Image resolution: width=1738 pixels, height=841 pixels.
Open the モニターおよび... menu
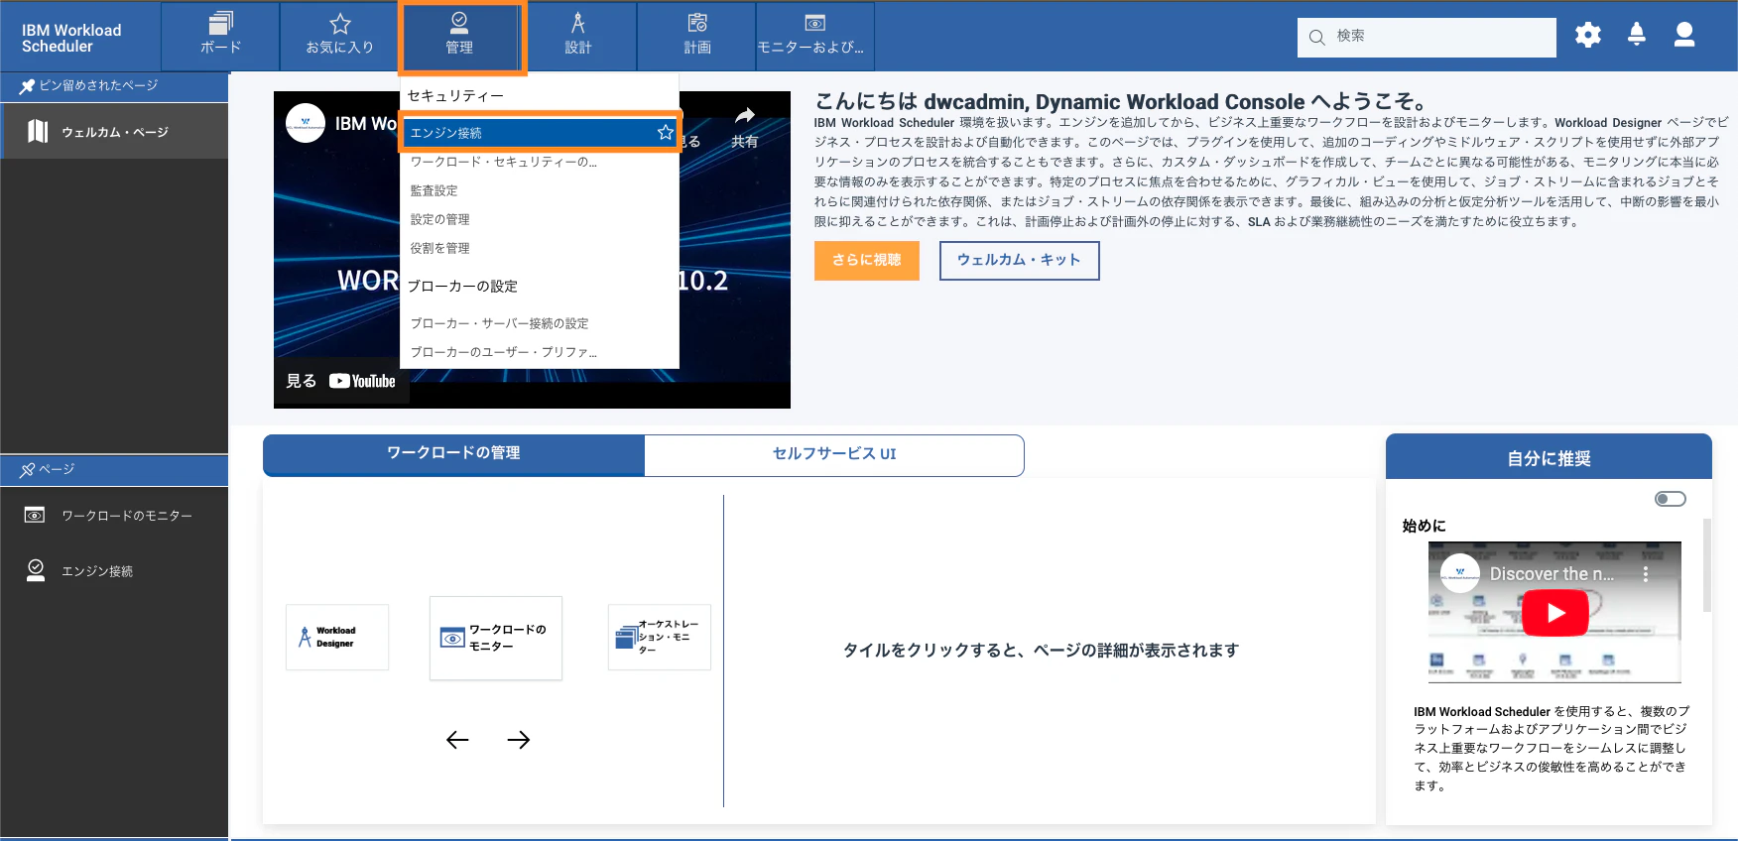pyautogui.click(x=815, y=36)
